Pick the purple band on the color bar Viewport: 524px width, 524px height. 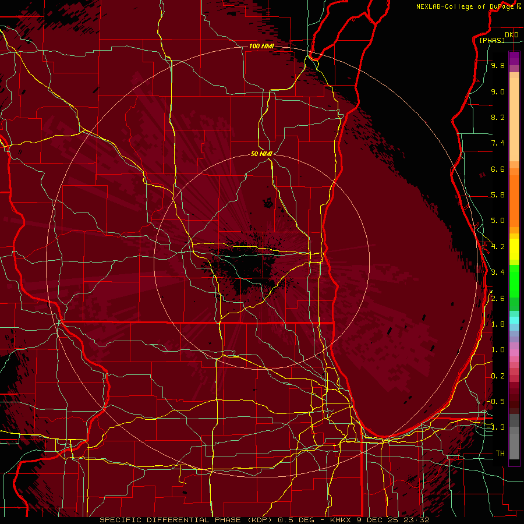click(x=514, y=58)
